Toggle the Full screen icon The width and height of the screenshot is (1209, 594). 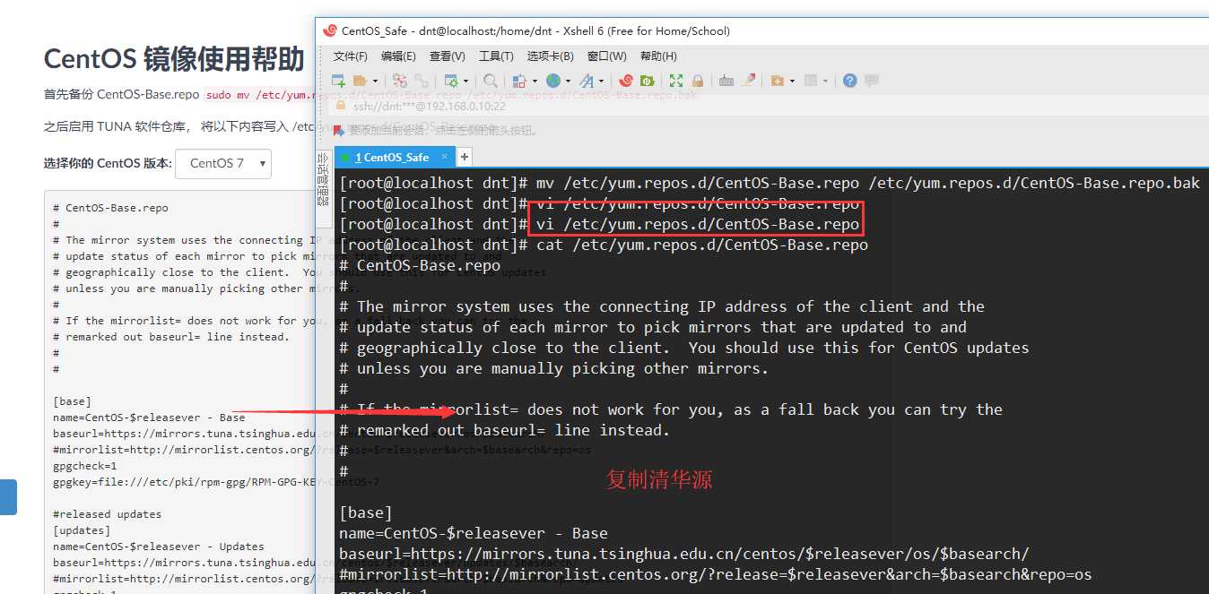(676, 81)
